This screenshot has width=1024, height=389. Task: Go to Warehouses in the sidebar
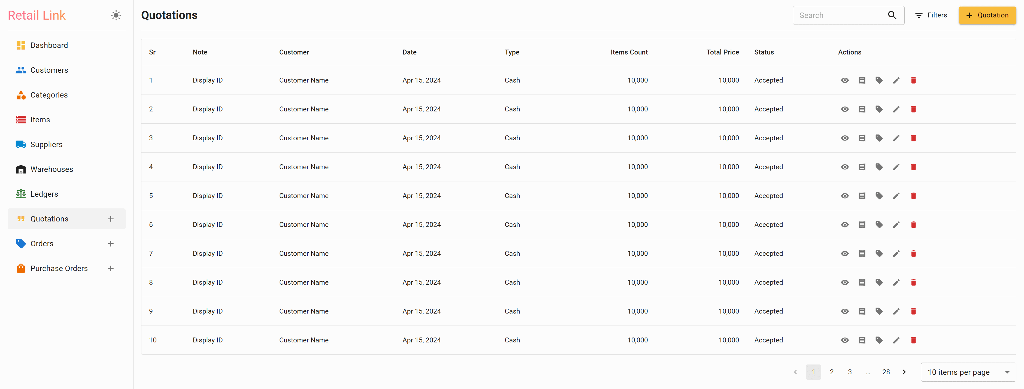point(52,169)
